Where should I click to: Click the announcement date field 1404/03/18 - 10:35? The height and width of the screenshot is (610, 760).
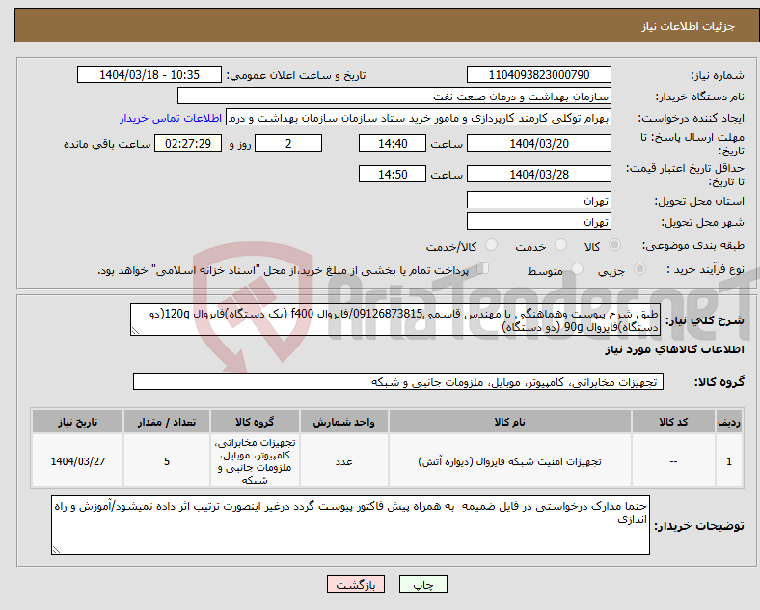[149, 74]
